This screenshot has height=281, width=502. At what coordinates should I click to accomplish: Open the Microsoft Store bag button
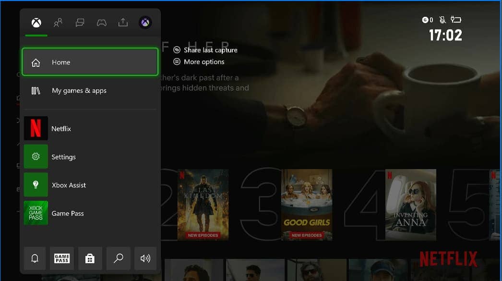coord(90,258)
